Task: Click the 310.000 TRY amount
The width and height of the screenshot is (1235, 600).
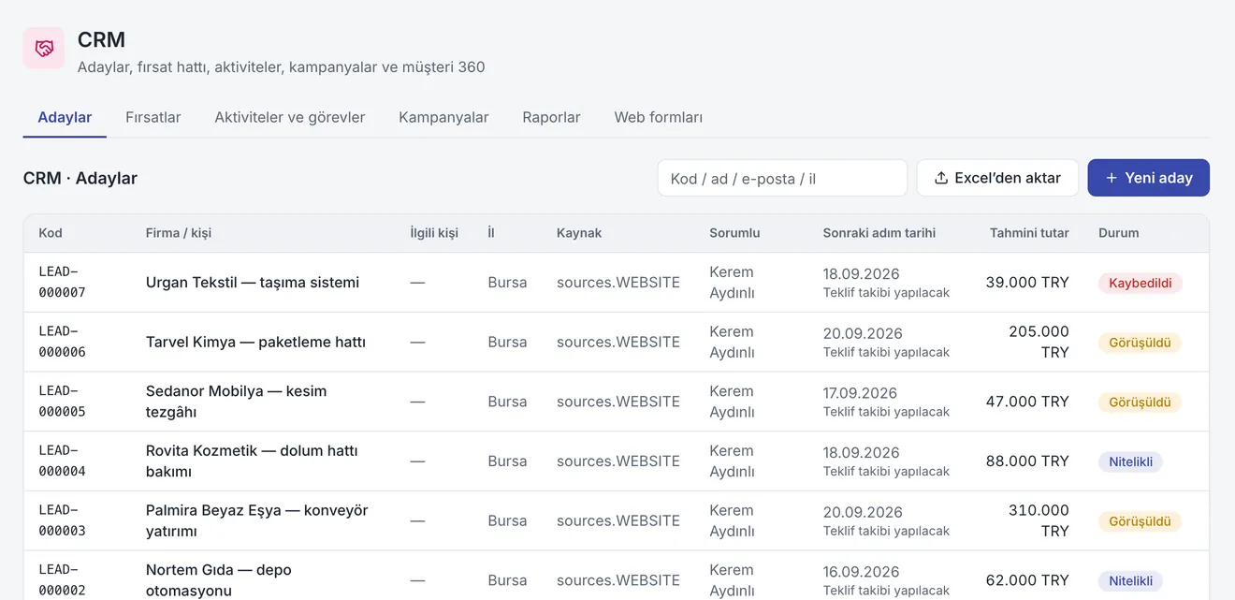Action: pyautogui.click(x=1039, y=520)
